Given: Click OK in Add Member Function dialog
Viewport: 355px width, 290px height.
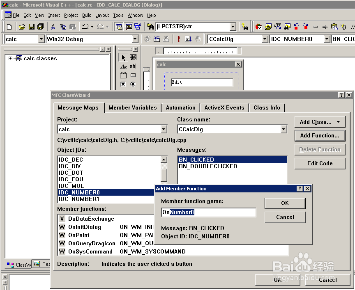Looking at the screenshot, I should [285, 203].
